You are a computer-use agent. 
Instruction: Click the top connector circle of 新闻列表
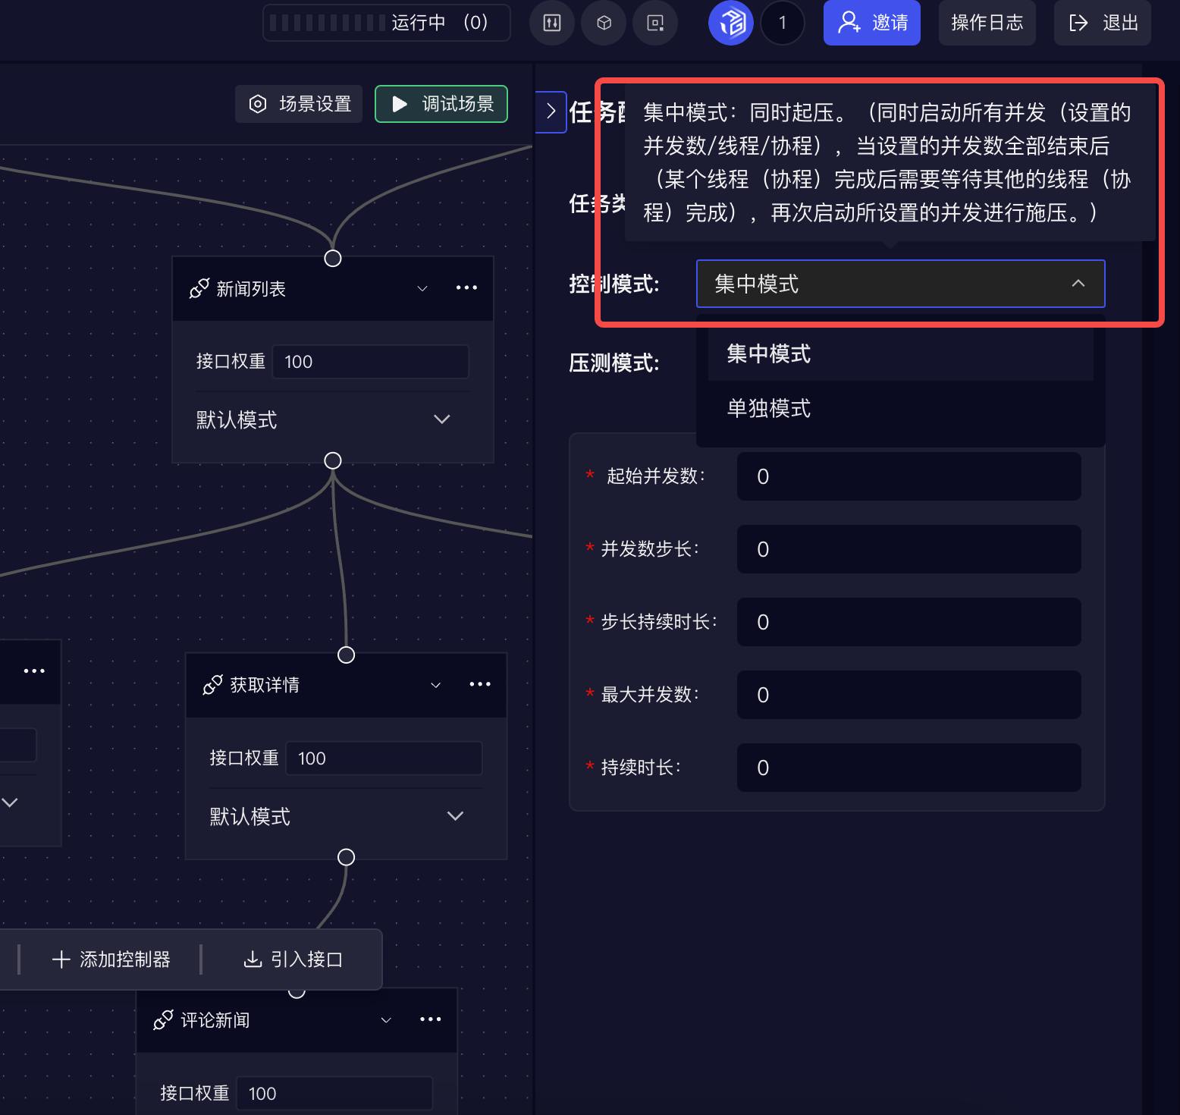(333, 258)
